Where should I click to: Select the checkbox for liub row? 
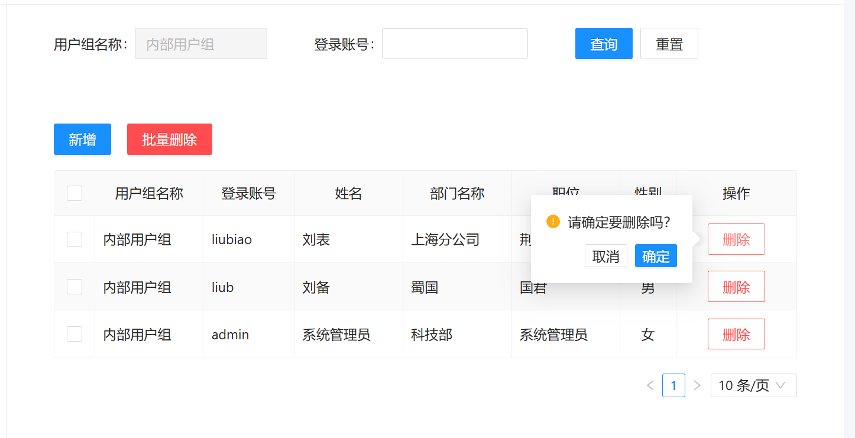point(75,287)
